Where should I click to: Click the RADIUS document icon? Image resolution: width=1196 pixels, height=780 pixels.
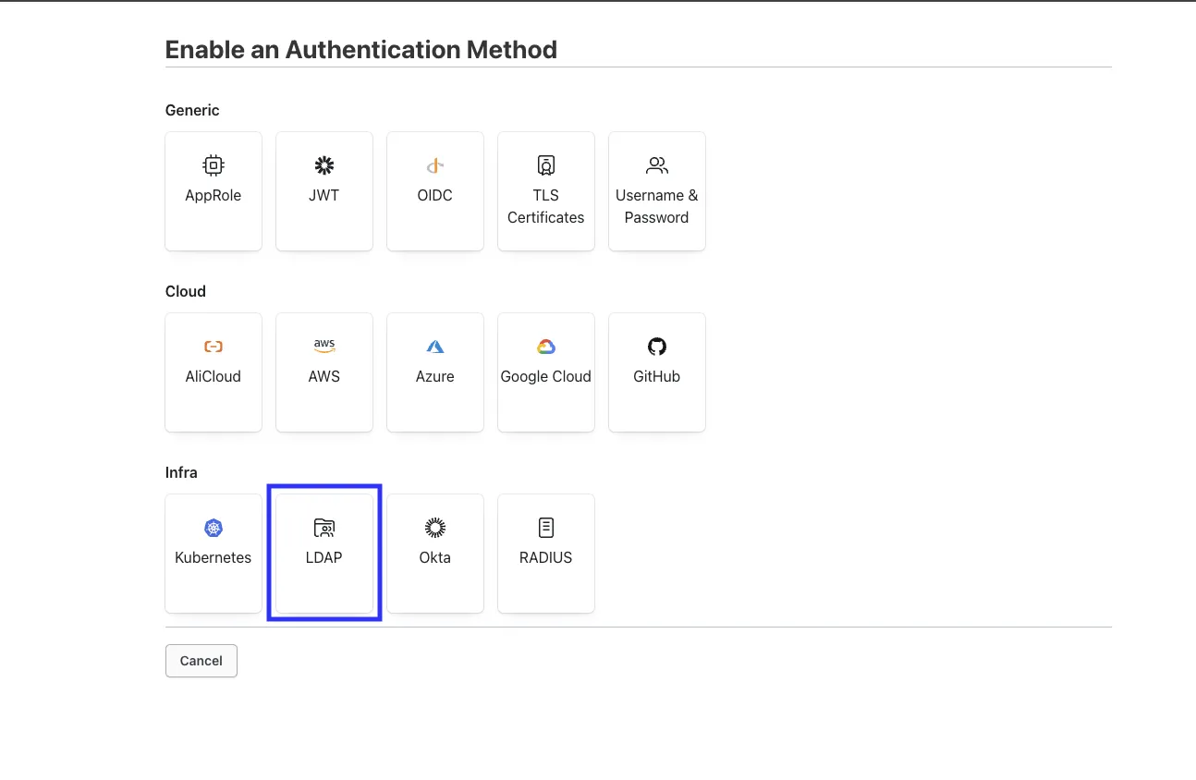point(546,528)
